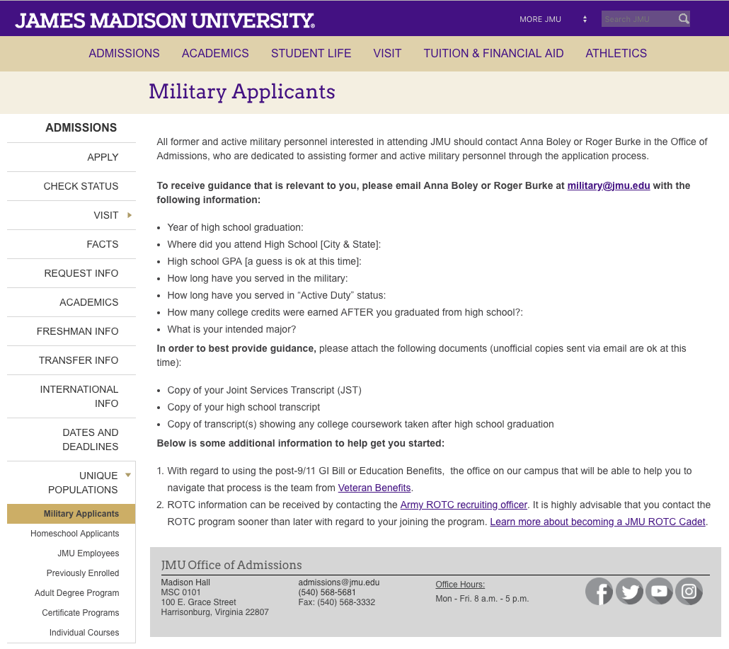The image size is (729, 649).
Task: Select CHECK STATUS in the sidebar
Action: pos(81,186)
